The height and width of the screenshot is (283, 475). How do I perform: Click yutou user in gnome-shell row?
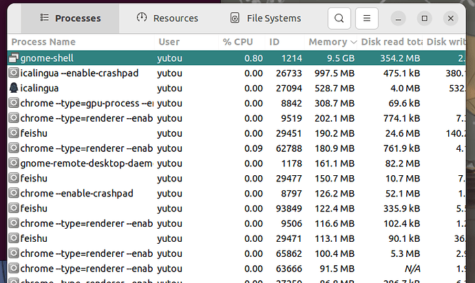pos(169,58)
